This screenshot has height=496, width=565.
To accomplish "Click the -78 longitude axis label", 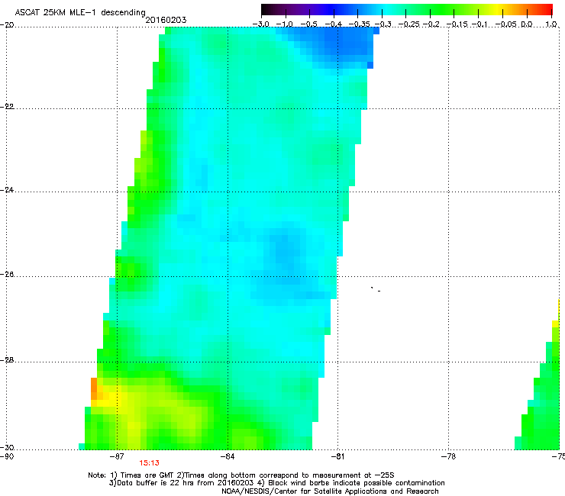I will (x=448, y=457).
